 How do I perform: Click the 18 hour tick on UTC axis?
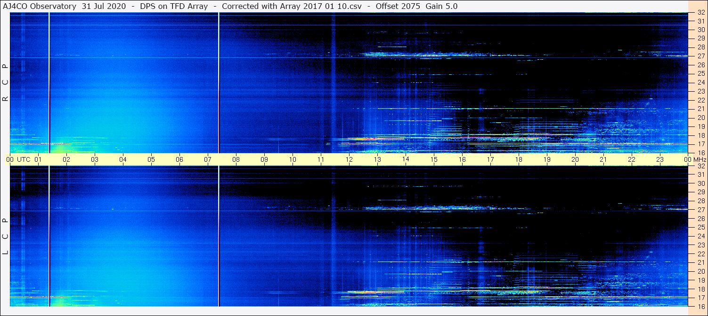coord(519,159)
